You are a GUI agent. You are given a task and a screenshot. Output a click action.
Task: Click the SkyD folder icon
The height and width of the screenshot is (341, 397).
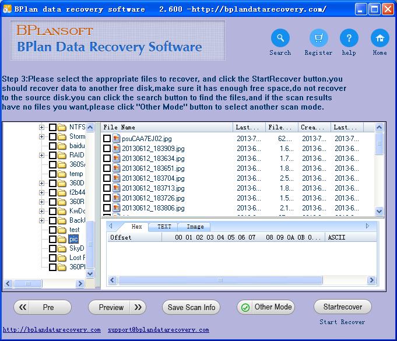(x=62, y=248)
